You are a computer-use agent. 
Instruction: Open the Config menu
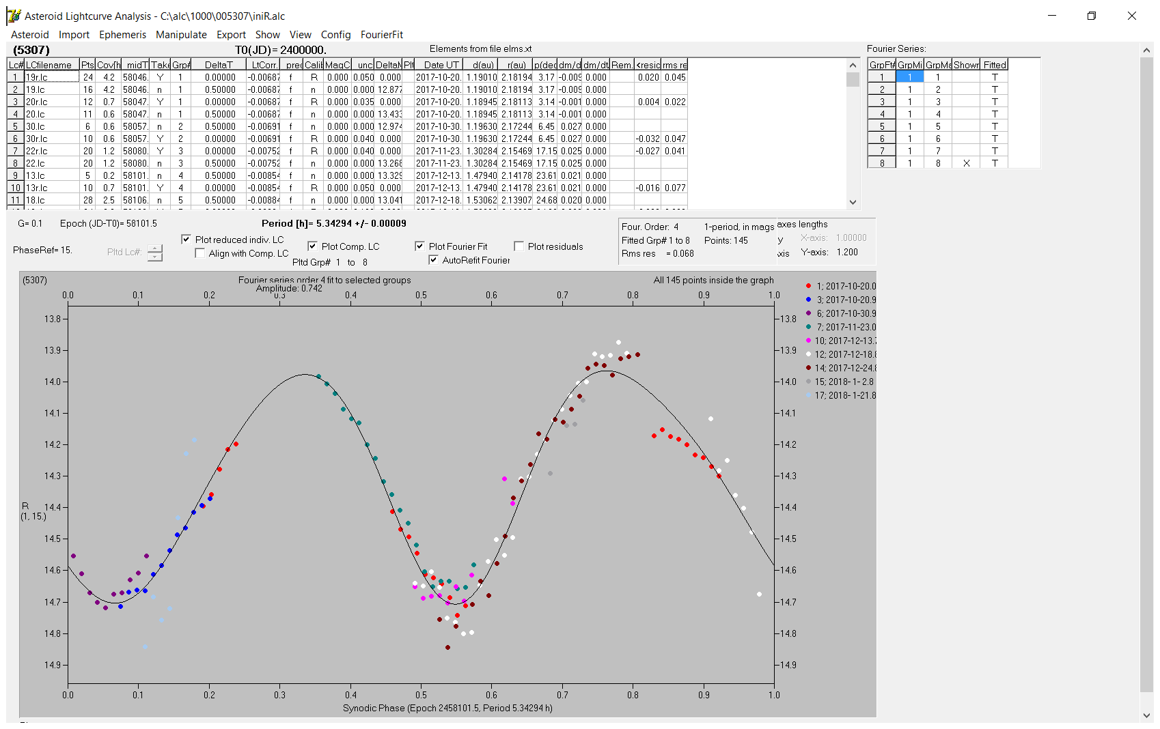[335, 35]
